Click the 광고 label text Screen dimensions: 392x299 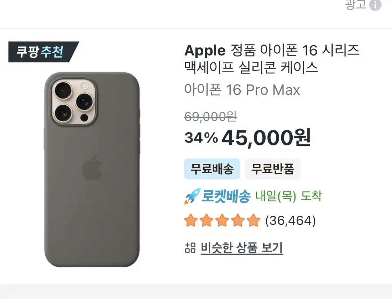coord(356,5)
